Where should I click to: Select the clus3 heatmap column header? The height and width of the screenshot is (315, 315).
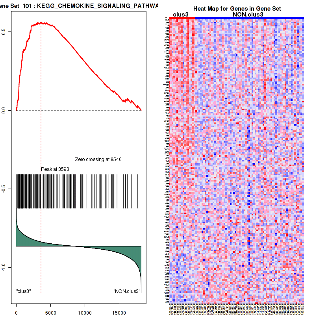[181, 15]
